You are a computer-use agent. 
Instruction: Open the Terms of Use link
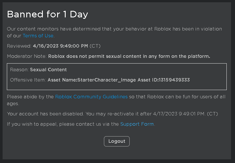[38, 36]
